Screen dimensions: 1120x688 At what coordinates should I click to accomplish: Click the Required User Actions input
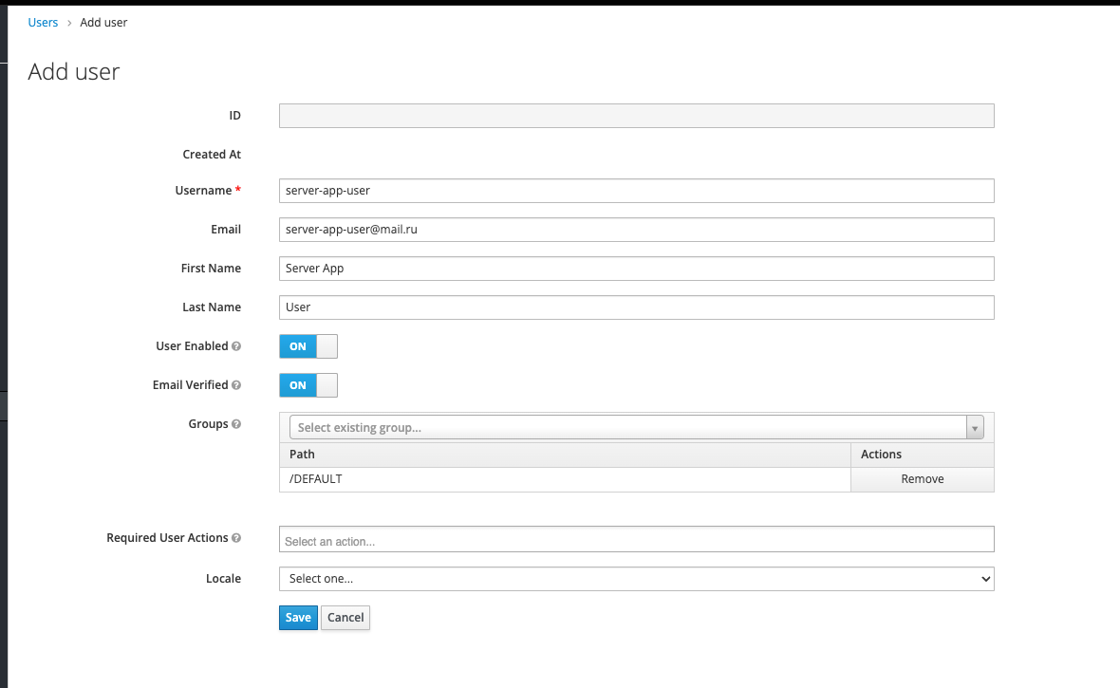pyautogui.click(x=636, y=540)
